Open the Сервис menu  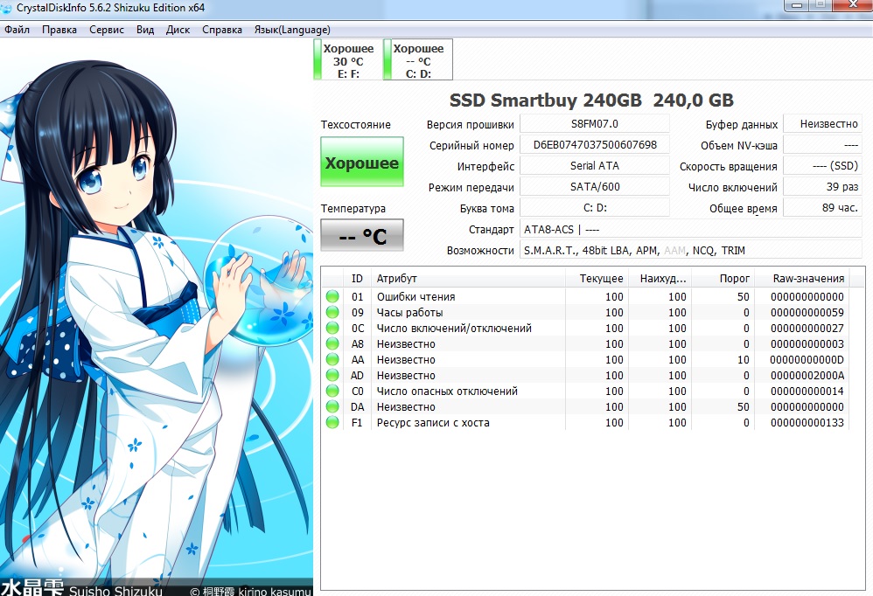pyautogui.click(x=107, y=30)
